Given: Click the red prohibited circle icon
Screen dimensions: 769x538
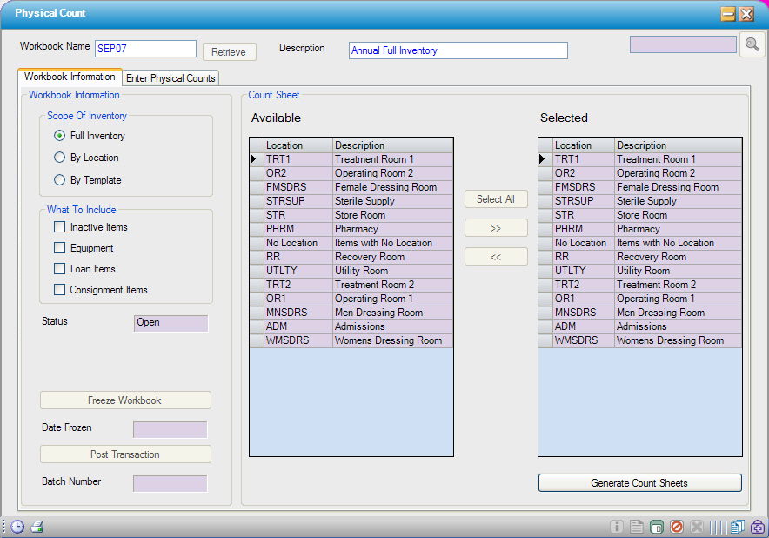Looking at the screenshot, I should 677,527.
